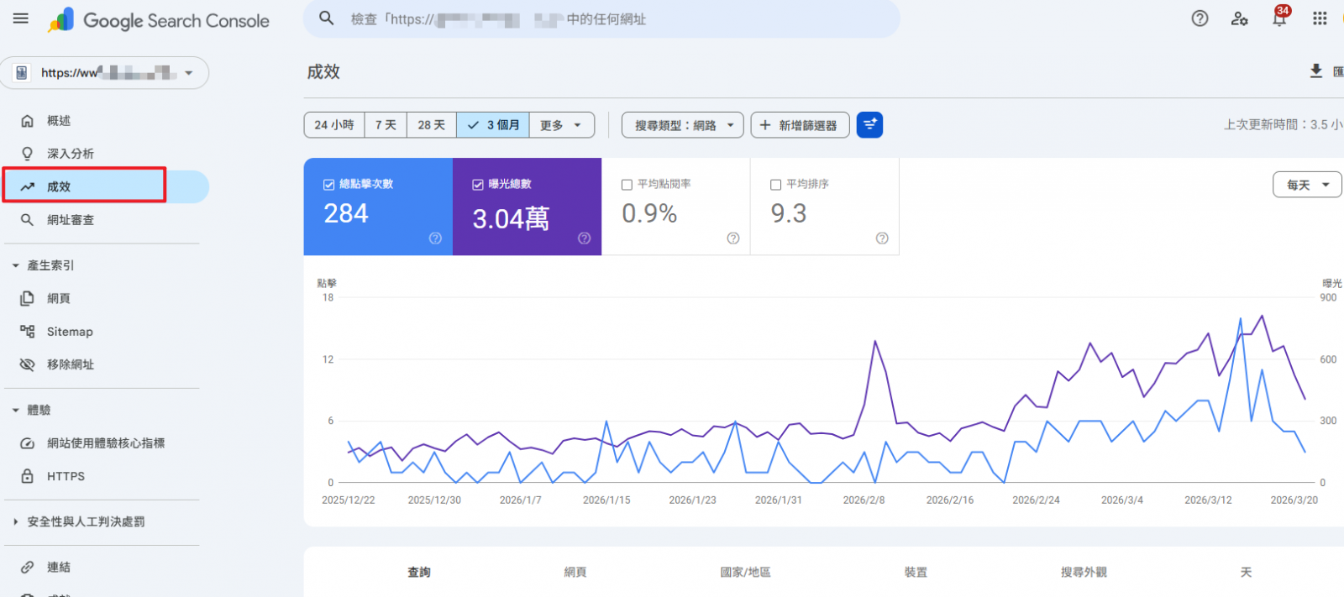Select 24 小時 date range

coord(334,125)
